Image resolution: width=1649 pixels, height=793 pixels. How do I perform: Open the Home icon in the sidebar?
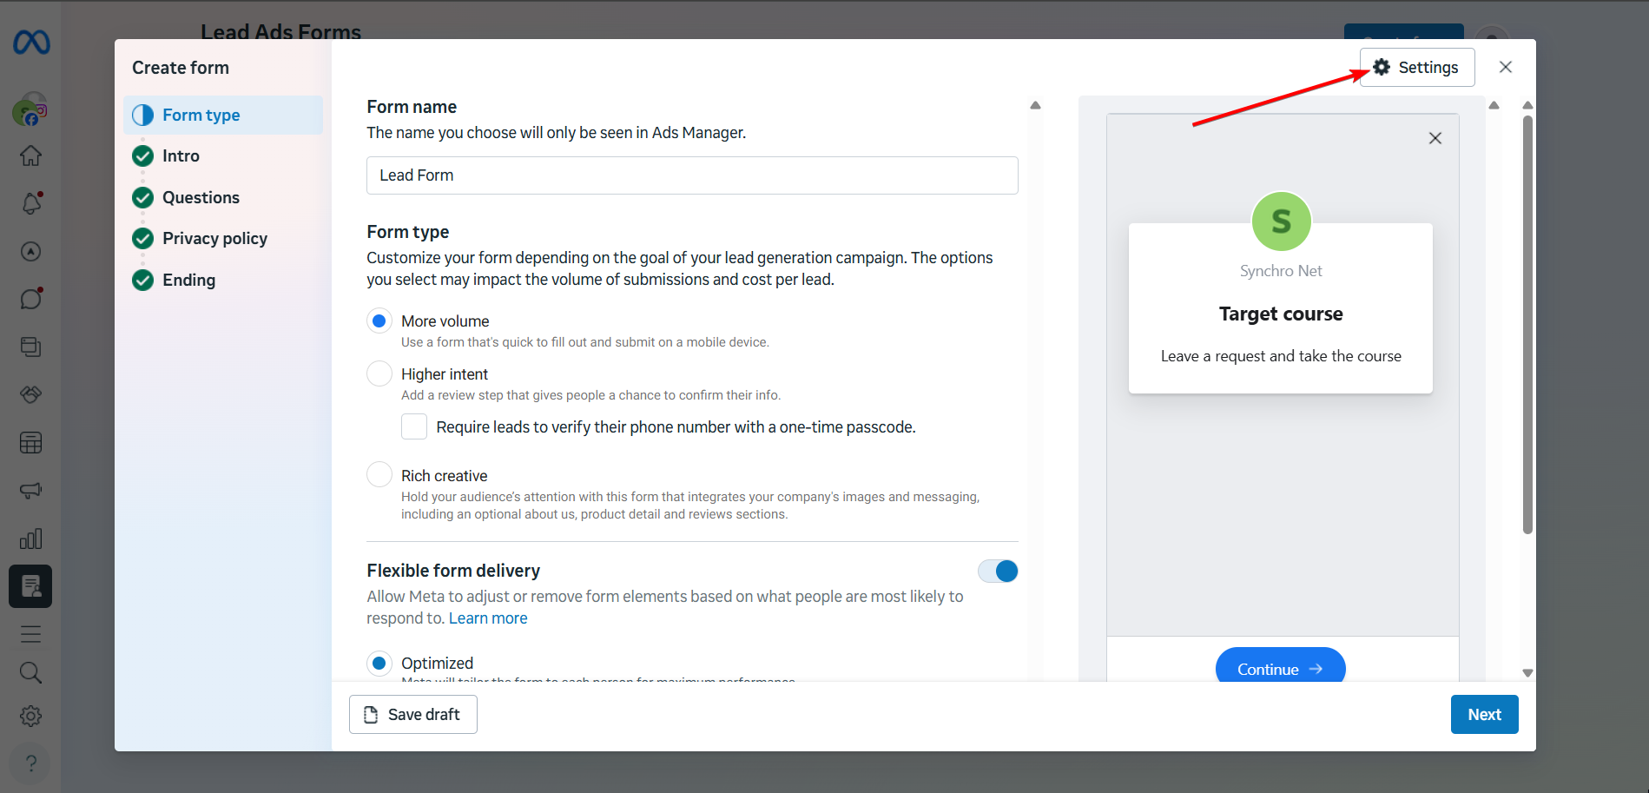[x=30, y=155]
